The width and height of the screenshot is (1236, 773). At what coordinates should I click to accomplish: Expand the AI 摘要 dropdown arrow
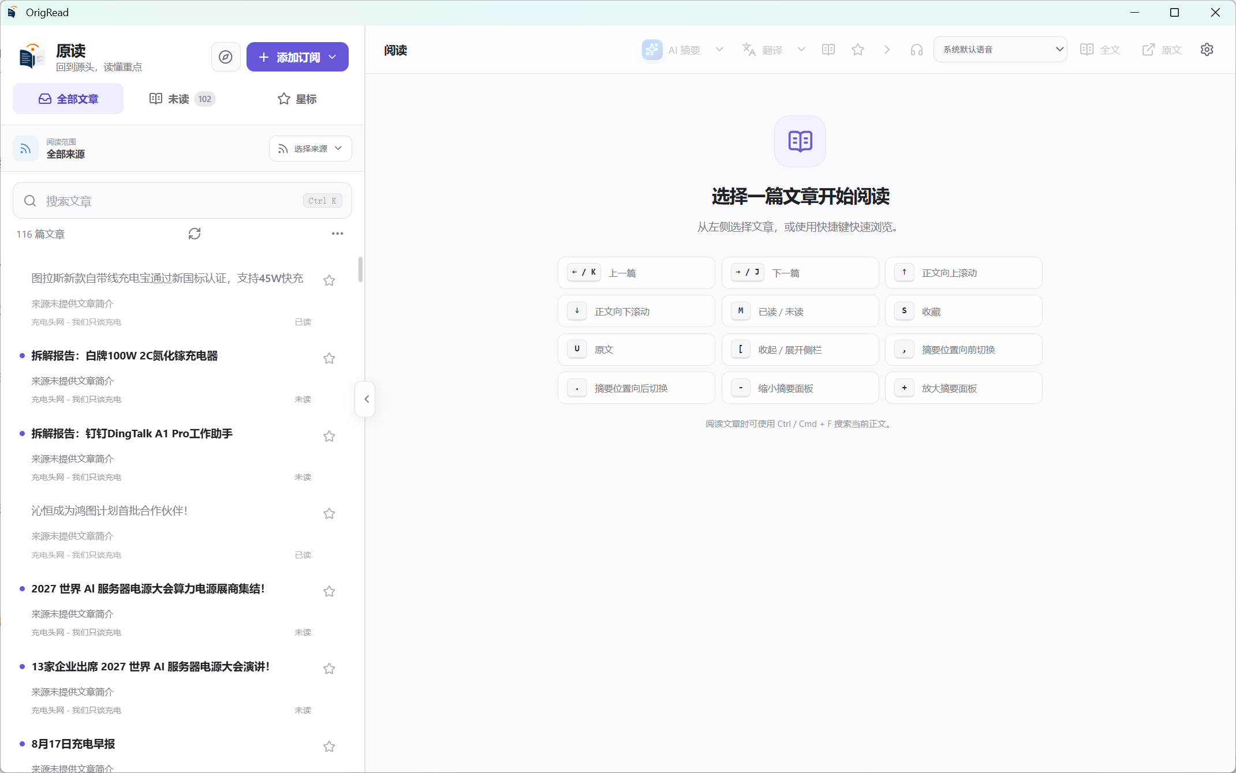[719, 50]
